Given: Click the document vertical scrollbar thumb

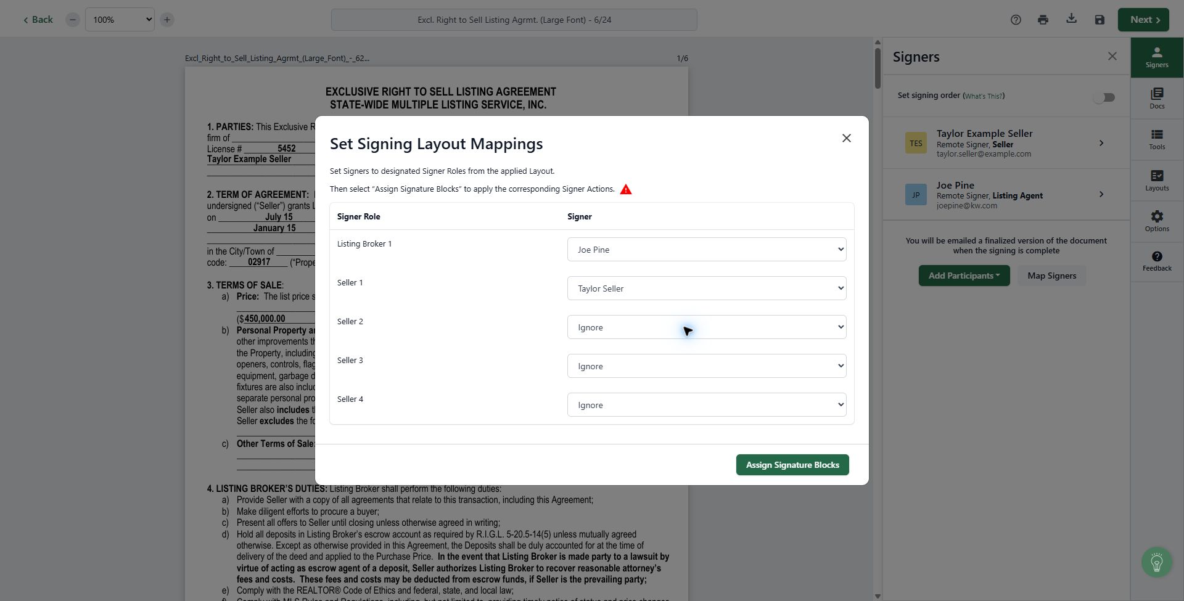Looking at the screenshot, I should tap(878, 68).
